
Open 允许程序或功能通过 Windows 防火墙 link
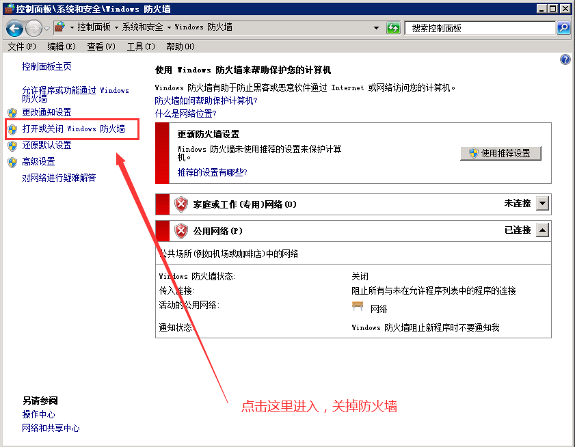[x=75, y=94]
